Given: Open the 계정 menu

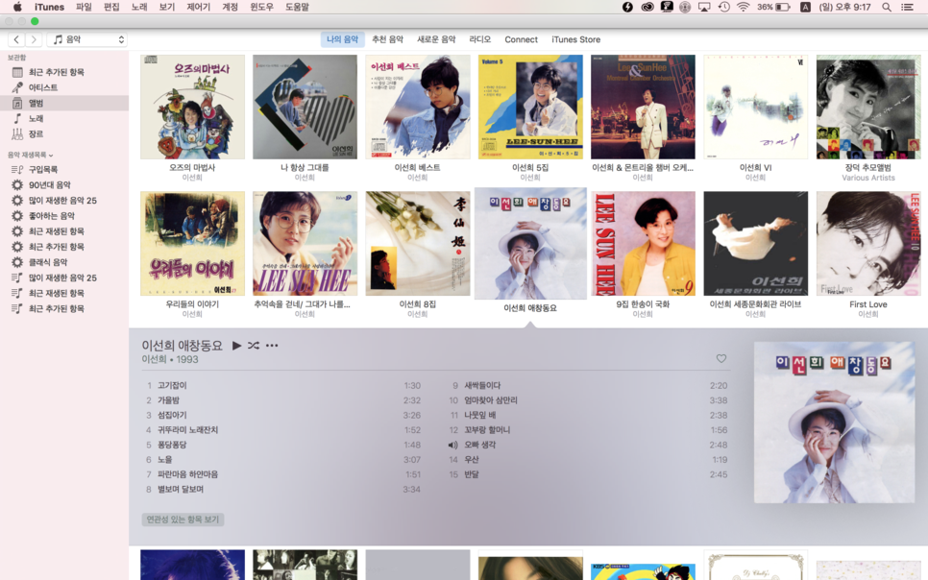Looking at the screenshot, I should pyautogui.click(x=230, y=7).
